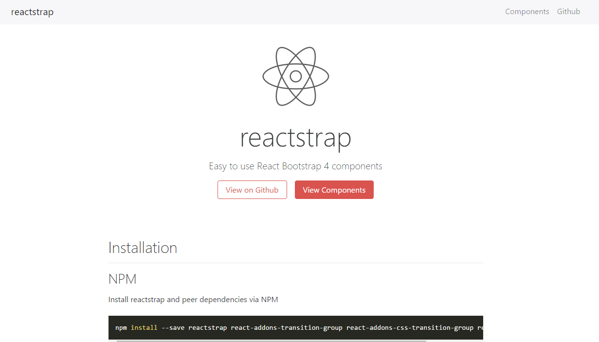This screenshot has width=599, height=342.
Task: Click the npm install command code block
Action: pos(296,327)
